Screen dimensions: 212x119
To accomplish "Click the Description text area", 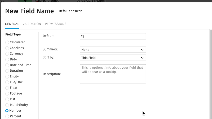I will tap(113, 74).
